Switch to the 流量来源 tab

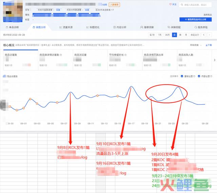tap(66, 27)
